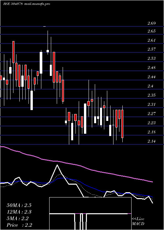Click the mail.munafa.pro text
Image resolution: width=164 pixels, height=230 pixels.
37,4
